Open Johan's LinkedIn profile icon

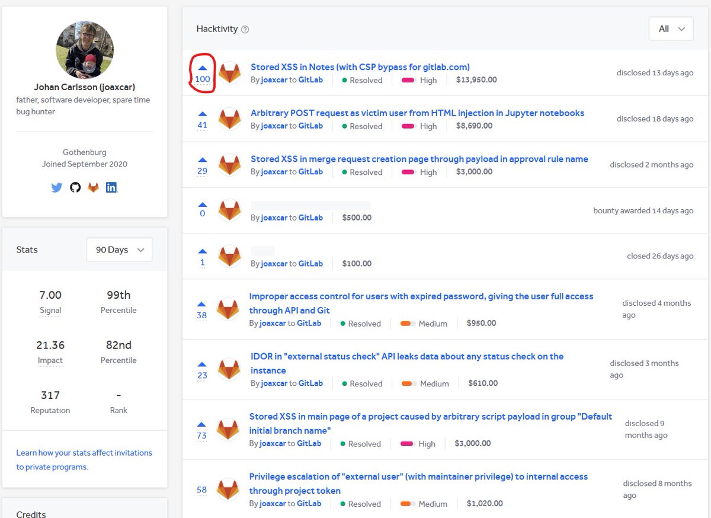point(111,187)
